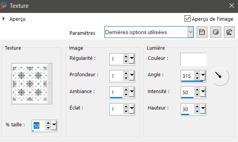The width and height of the screenshot is (238, 142).
Task: Open the Régularité slider dropdown
Action: (x=132, y=59)
